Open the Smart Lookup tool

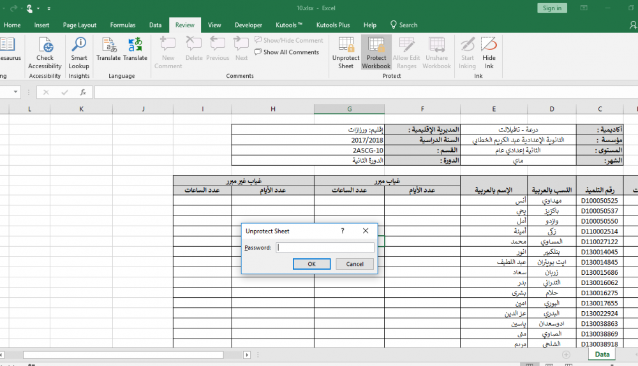tap(79, 52)
